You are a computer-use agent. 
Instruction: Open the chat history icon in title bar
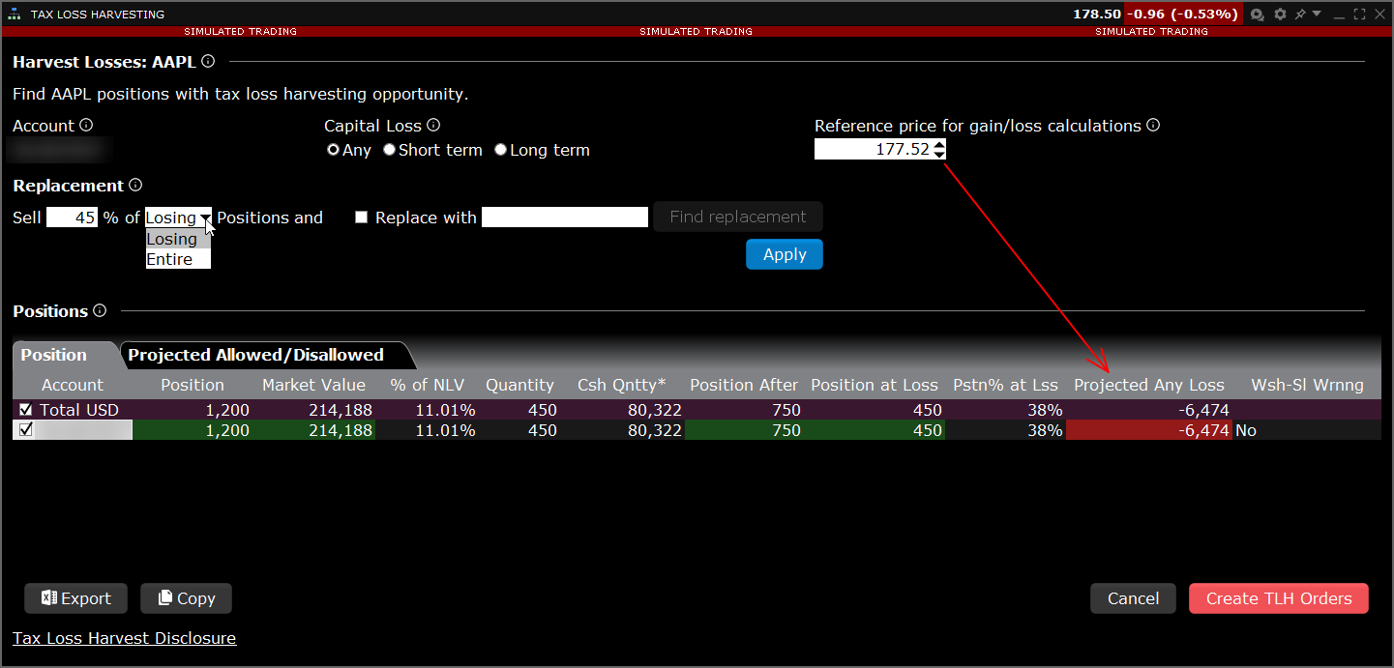[x=1258, y=15]
